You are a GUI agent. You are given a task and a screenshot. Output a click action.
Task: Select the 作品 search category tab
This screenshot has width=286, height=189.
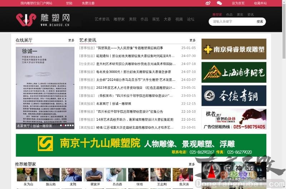[x=229, y=15]
